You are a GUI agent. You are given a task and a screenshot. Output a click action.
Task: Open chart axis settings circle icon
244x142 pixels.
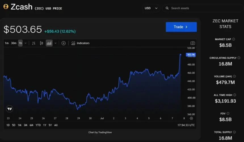click(x=191, y=118)
